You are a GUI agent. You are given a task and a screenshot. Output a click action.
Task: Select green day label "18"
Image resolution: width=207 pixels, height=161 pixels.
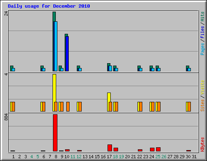(115, 157)
